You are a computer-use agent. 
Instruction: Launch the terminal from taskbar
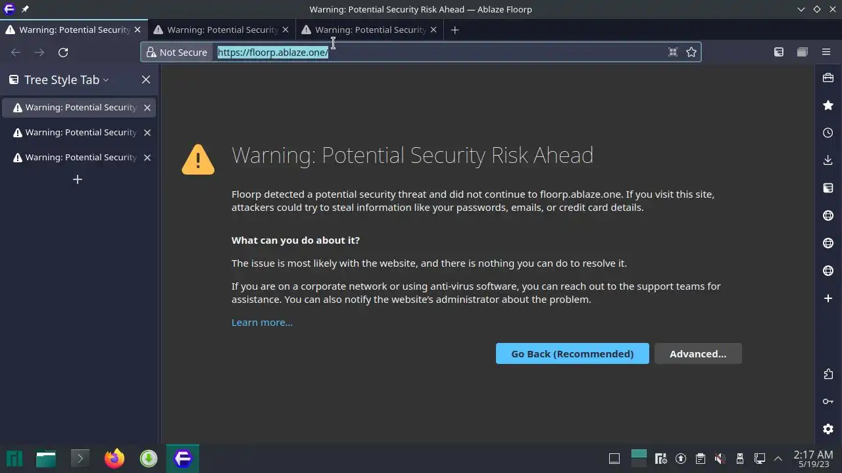[80, 458]
